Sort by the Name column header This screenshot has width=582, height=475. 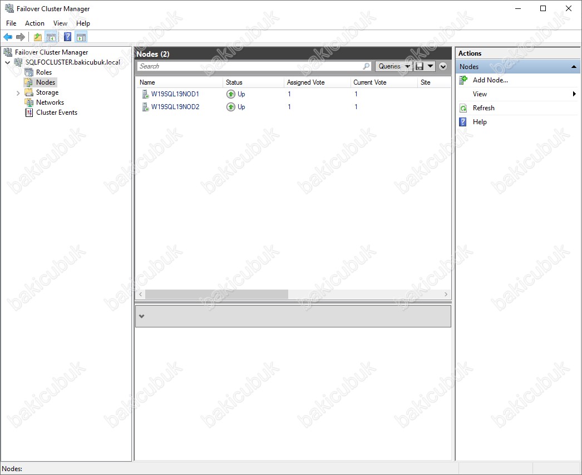pyautogui.click(x=180, y=82)
